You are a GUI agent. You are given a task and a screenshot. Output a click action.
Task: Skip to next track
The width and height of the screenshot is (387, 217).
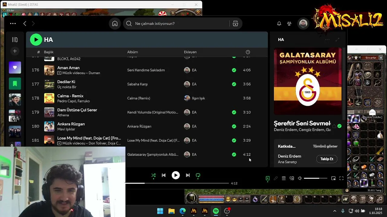(x=188, y=175)
